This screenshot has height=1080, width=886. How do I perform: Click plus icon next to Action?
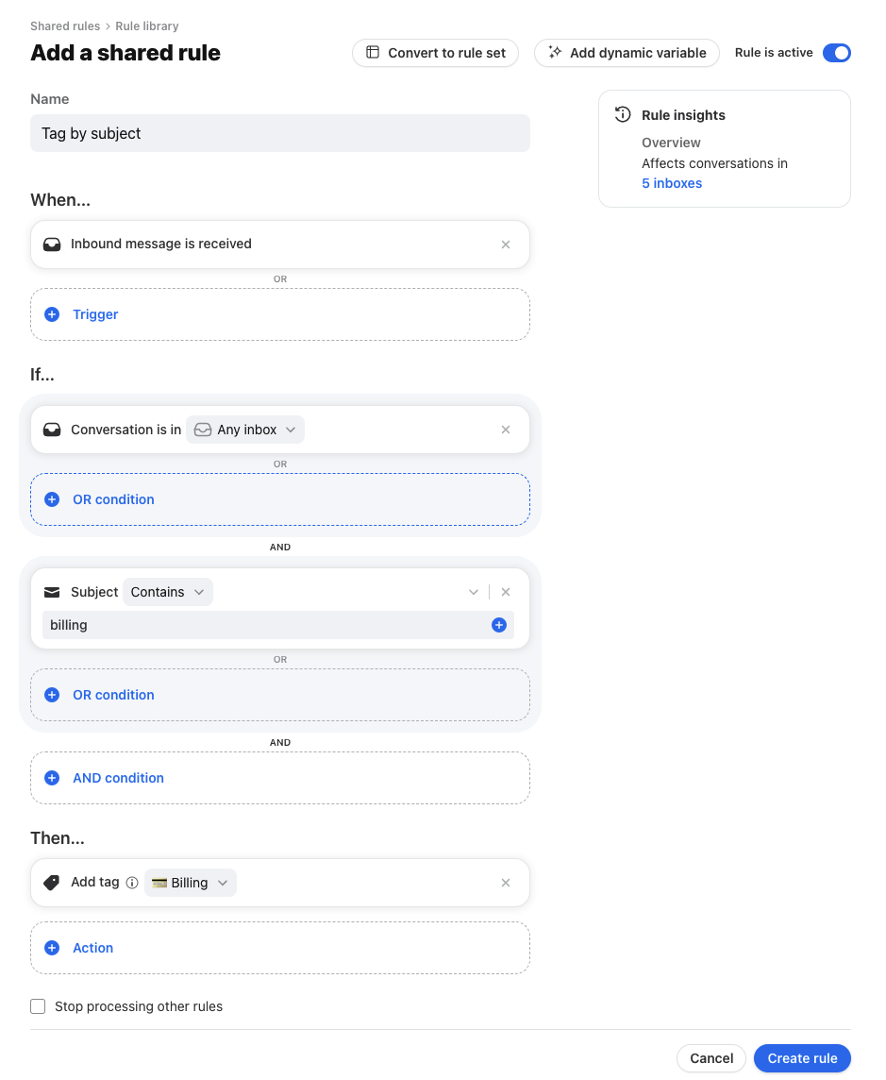52,948
